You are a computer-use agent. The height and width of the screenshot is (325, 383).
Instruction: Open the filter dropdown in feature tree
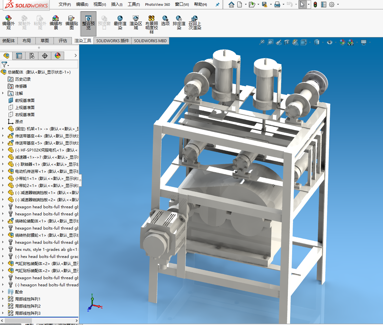coord(5,64)
